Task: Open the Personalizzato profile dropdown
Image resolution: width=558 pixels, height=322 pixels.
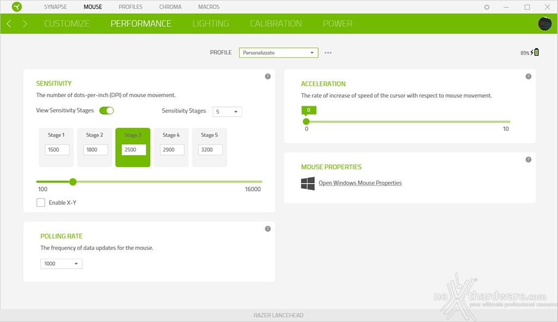Action: (x=278, y=53)
